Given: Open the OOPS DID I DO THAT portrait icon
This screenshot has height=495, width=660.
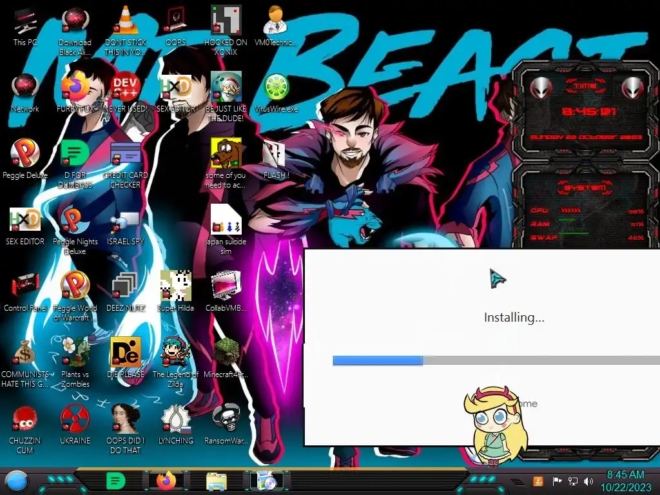Looking at the screenshot, I should click(x=126, y=419).
